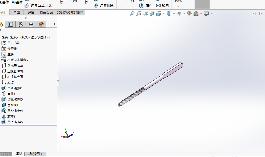This screenshot has height=157, width=265.
Task: Select feature 凸台-拉伸1
Action: pos(12,88)
